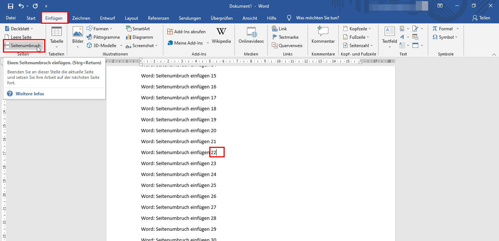Open the Fußzeile footer dropdown
Viewport: 499px width, 241px height.
click(356, 37)
